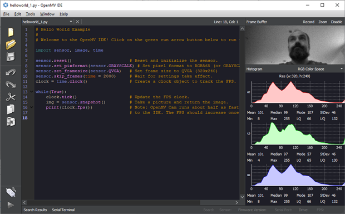Click the 'Drive:' status bar entry
This screenshot has height=214, width=345.
(x=303, y=210)
